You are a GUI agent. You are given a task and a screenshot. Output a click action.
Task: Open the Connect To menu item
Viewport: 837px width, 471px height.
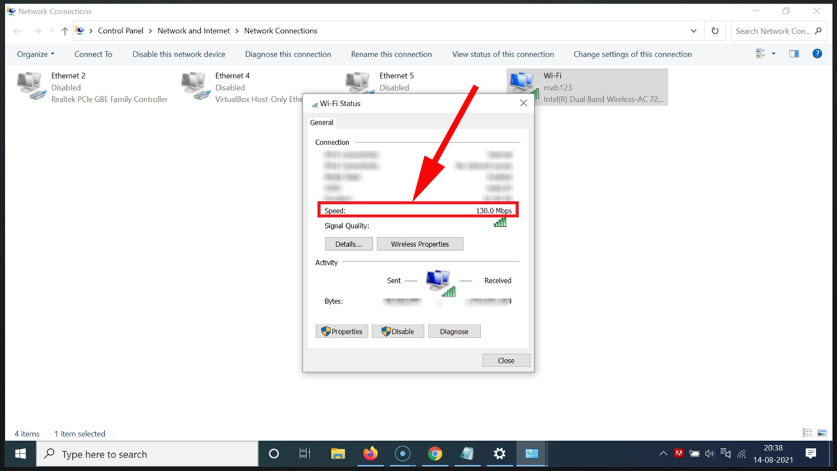coord(93,54)
